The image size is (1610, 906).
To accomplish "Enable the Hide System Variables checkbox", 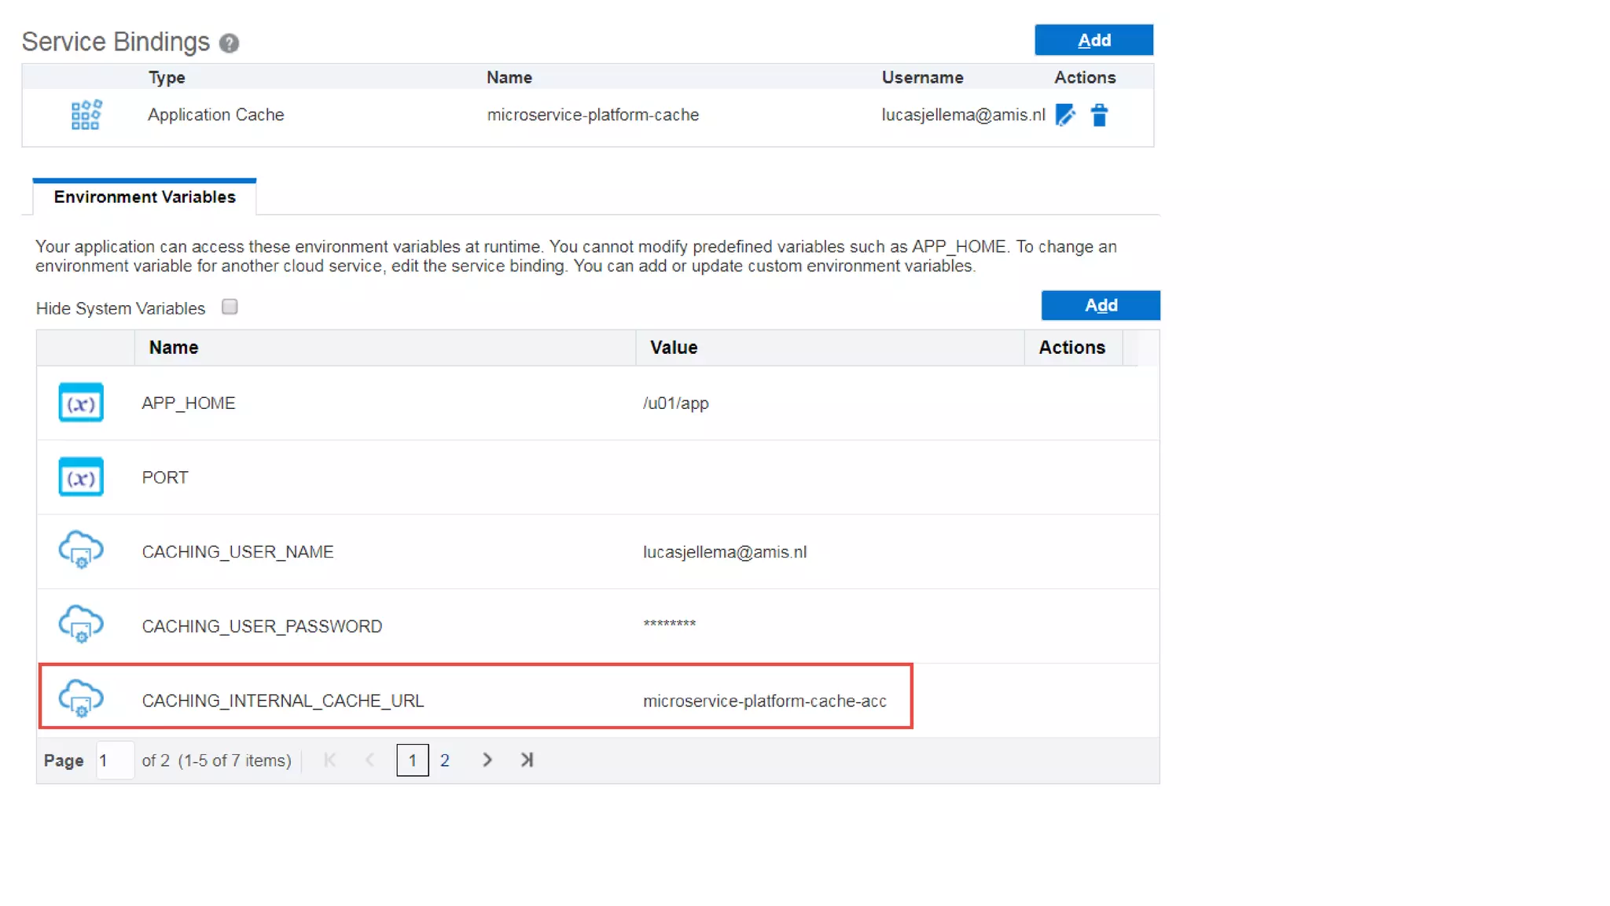I will 230,307.
